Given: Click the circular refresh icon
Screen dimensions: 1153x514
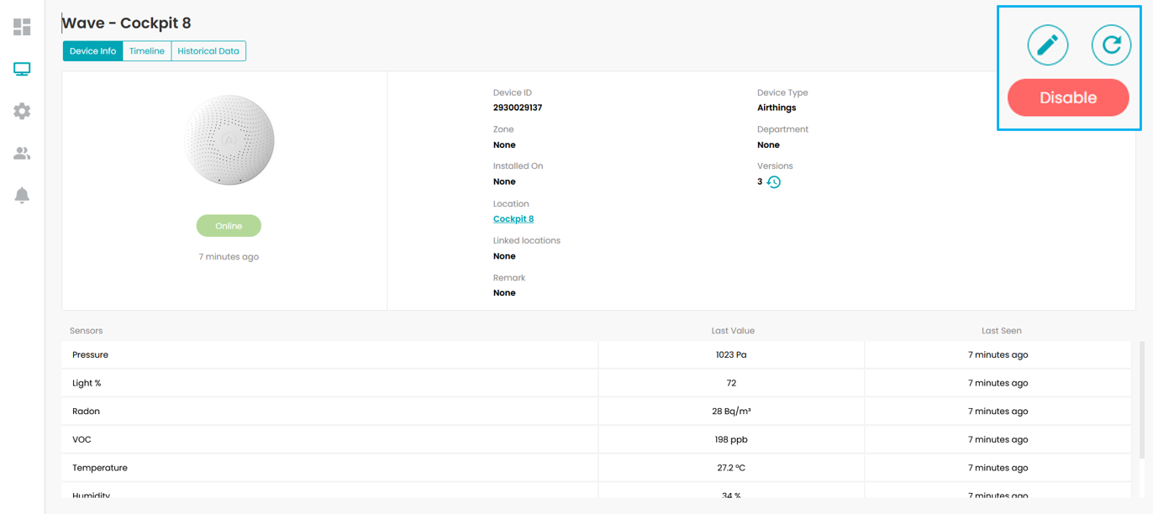Looking at the screenshot, I should (1111, 45).
